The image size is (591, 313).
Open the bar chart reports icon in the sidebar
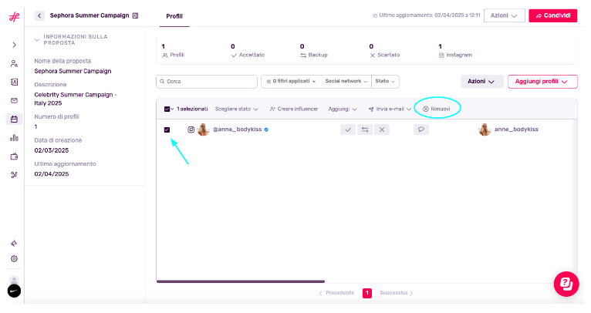click(x=14, y=138)
